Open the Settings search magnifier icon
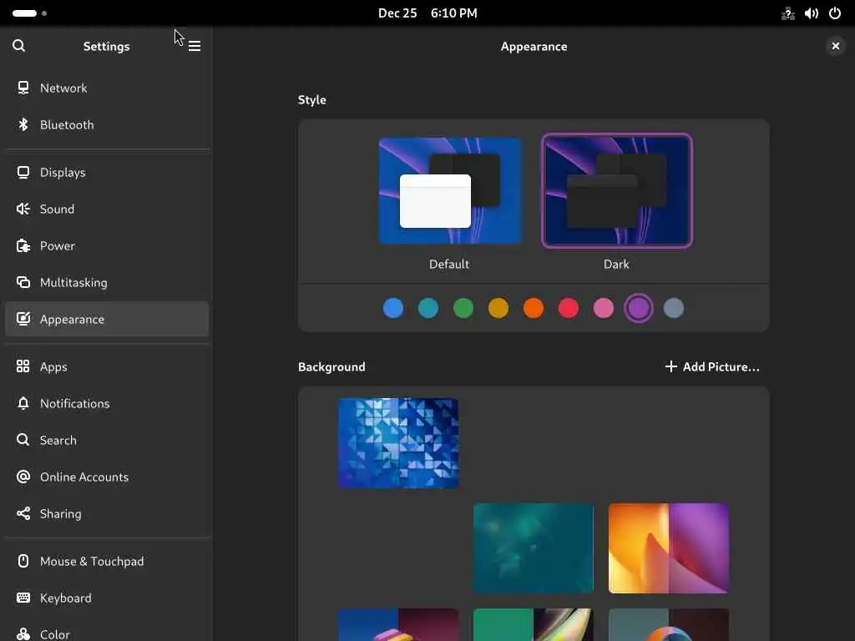The width and height of the screenshot is (855, 641). coord(18,46)
